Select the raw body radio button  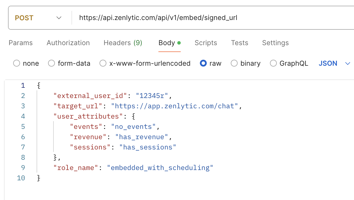pos(203,63)
